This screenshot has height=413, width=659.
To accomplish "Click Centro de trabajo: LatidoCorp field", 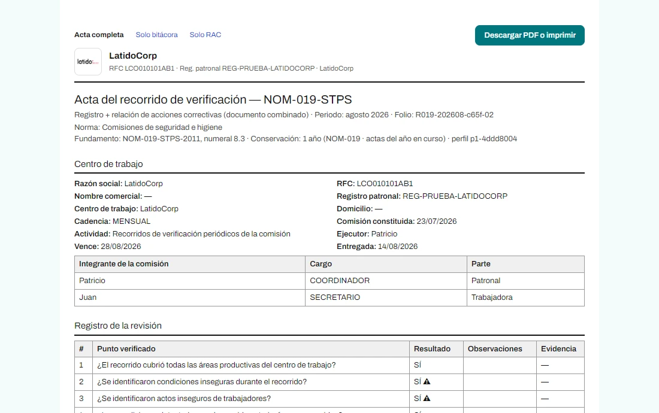I will pos(126,209).
